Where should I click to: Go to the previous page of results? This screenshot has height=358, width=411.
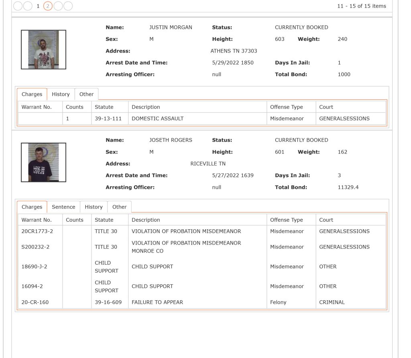[x=28, y=6]
